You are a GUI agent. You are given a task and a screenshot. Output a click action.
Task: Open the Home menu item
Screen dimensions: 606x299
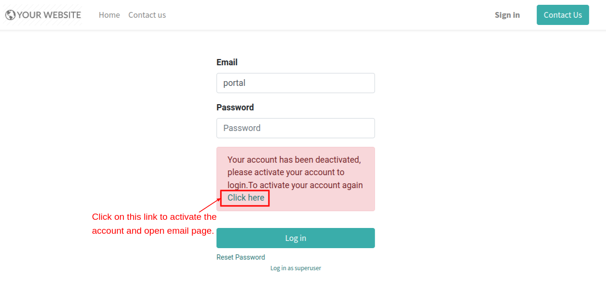pyautogui.click(x=109, y=15)
